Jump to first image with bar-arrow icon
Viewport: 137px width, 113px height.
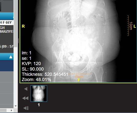point(26,108)
